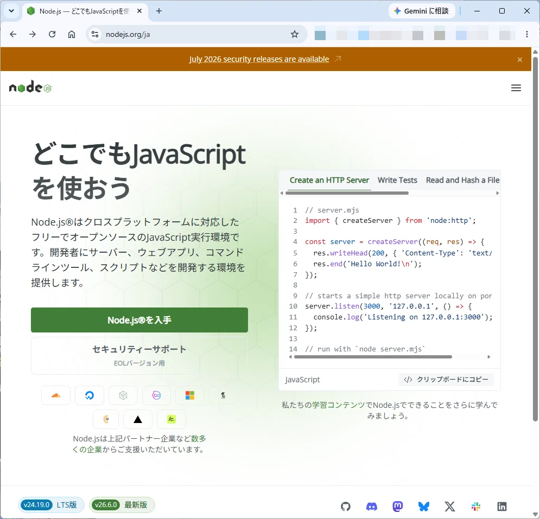Go to the browser home page

coord(72,34)
